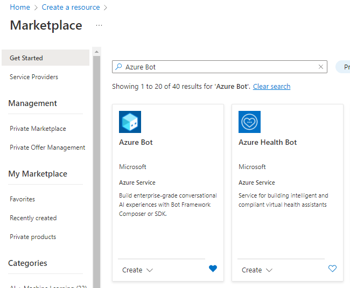
Task: Open Private Marketplace
Action: [x=38, y=129]
